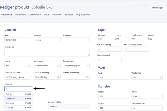Open the Primær leverandør picker icon
Viewport: 167px width, 111px height.
point(87,77)
